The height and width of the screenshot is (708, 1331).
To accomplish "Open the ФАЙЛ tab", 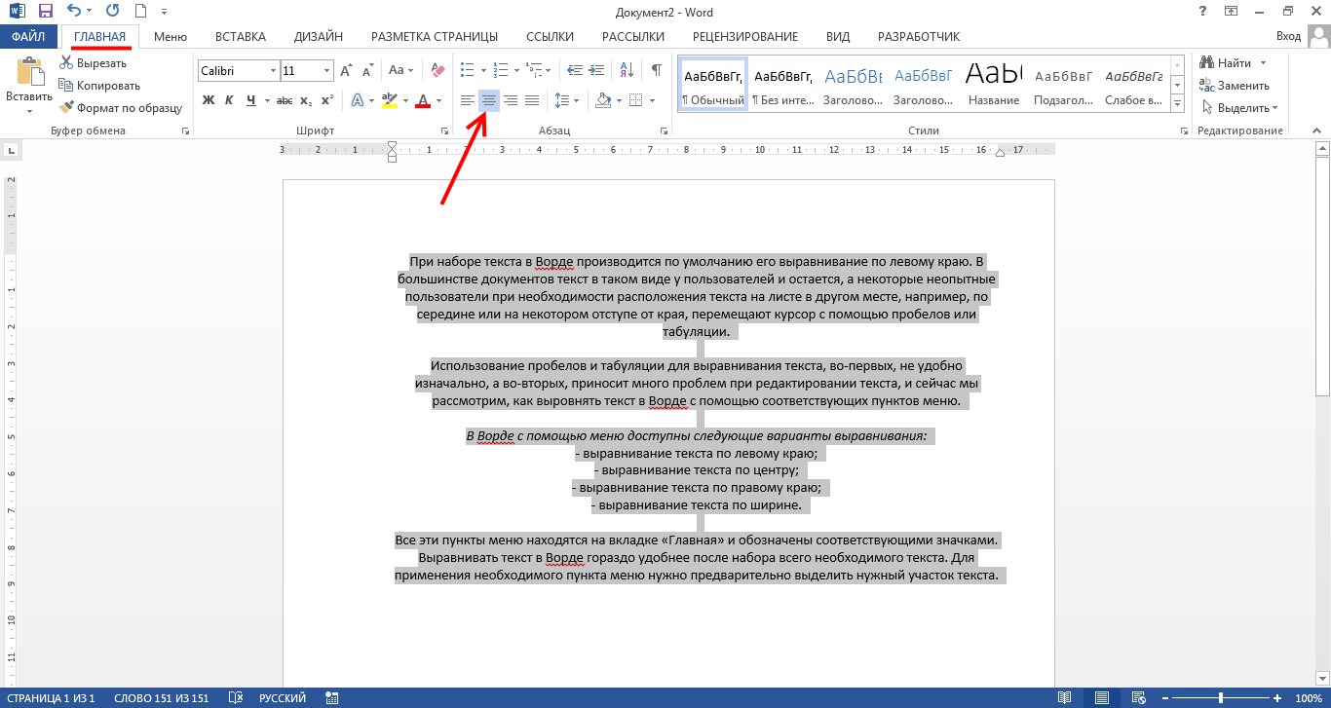I will [x=29, y=37].
